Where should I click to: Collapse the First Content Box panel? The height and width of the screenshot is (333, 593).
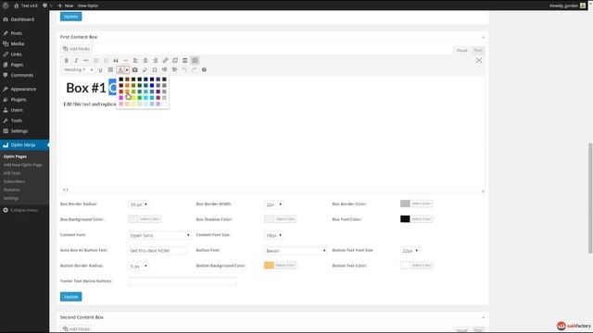coord(483,37)
